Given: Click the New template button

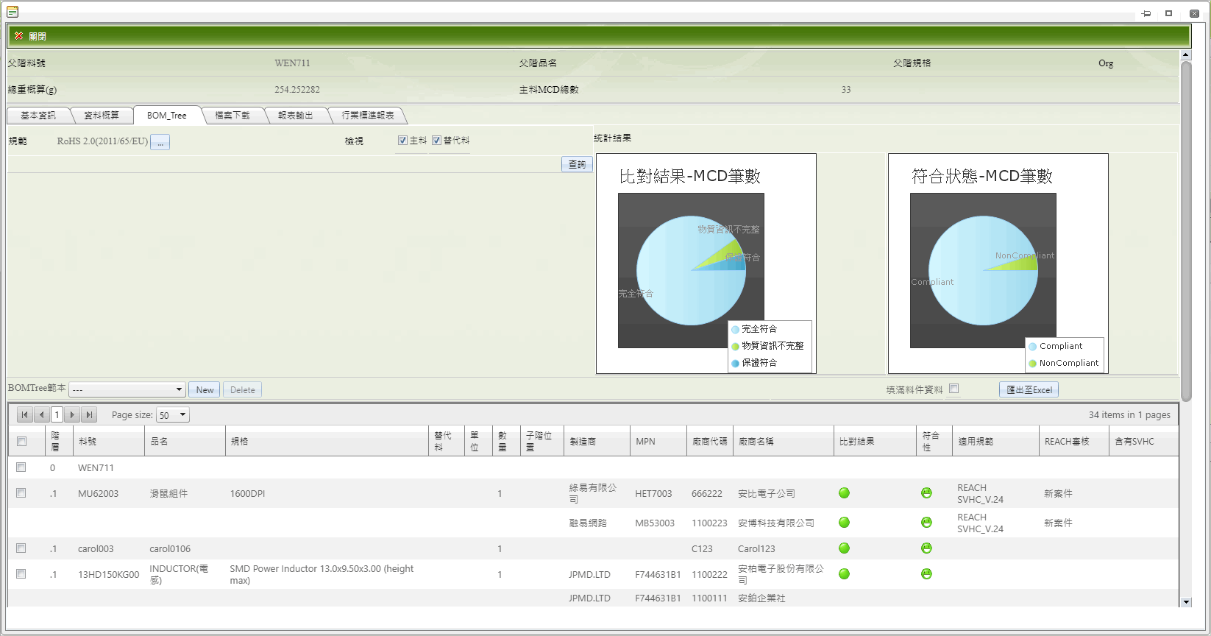Looking at the screenshot, I should pos(205,390).
